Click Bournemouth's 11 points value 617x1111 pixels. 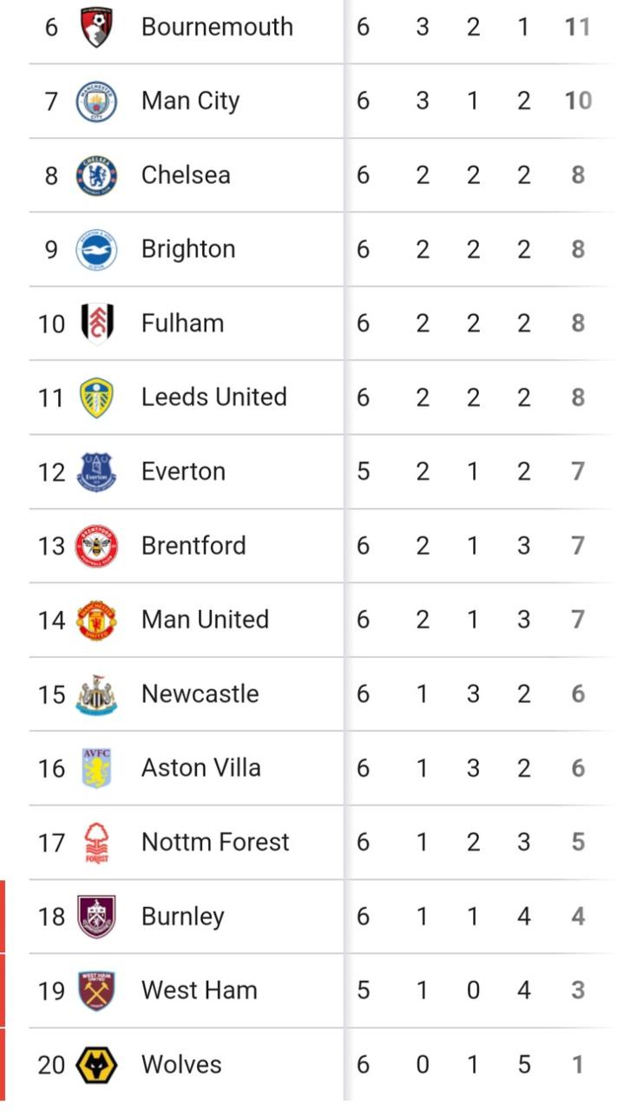(577, 27)
